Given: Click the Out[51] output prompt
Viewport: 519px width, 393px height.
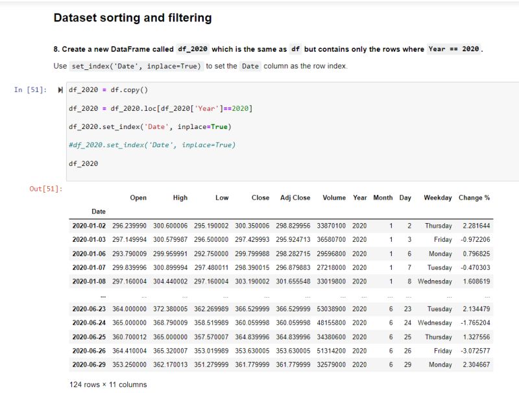Looking at the screenshot, I should (46, 189).
